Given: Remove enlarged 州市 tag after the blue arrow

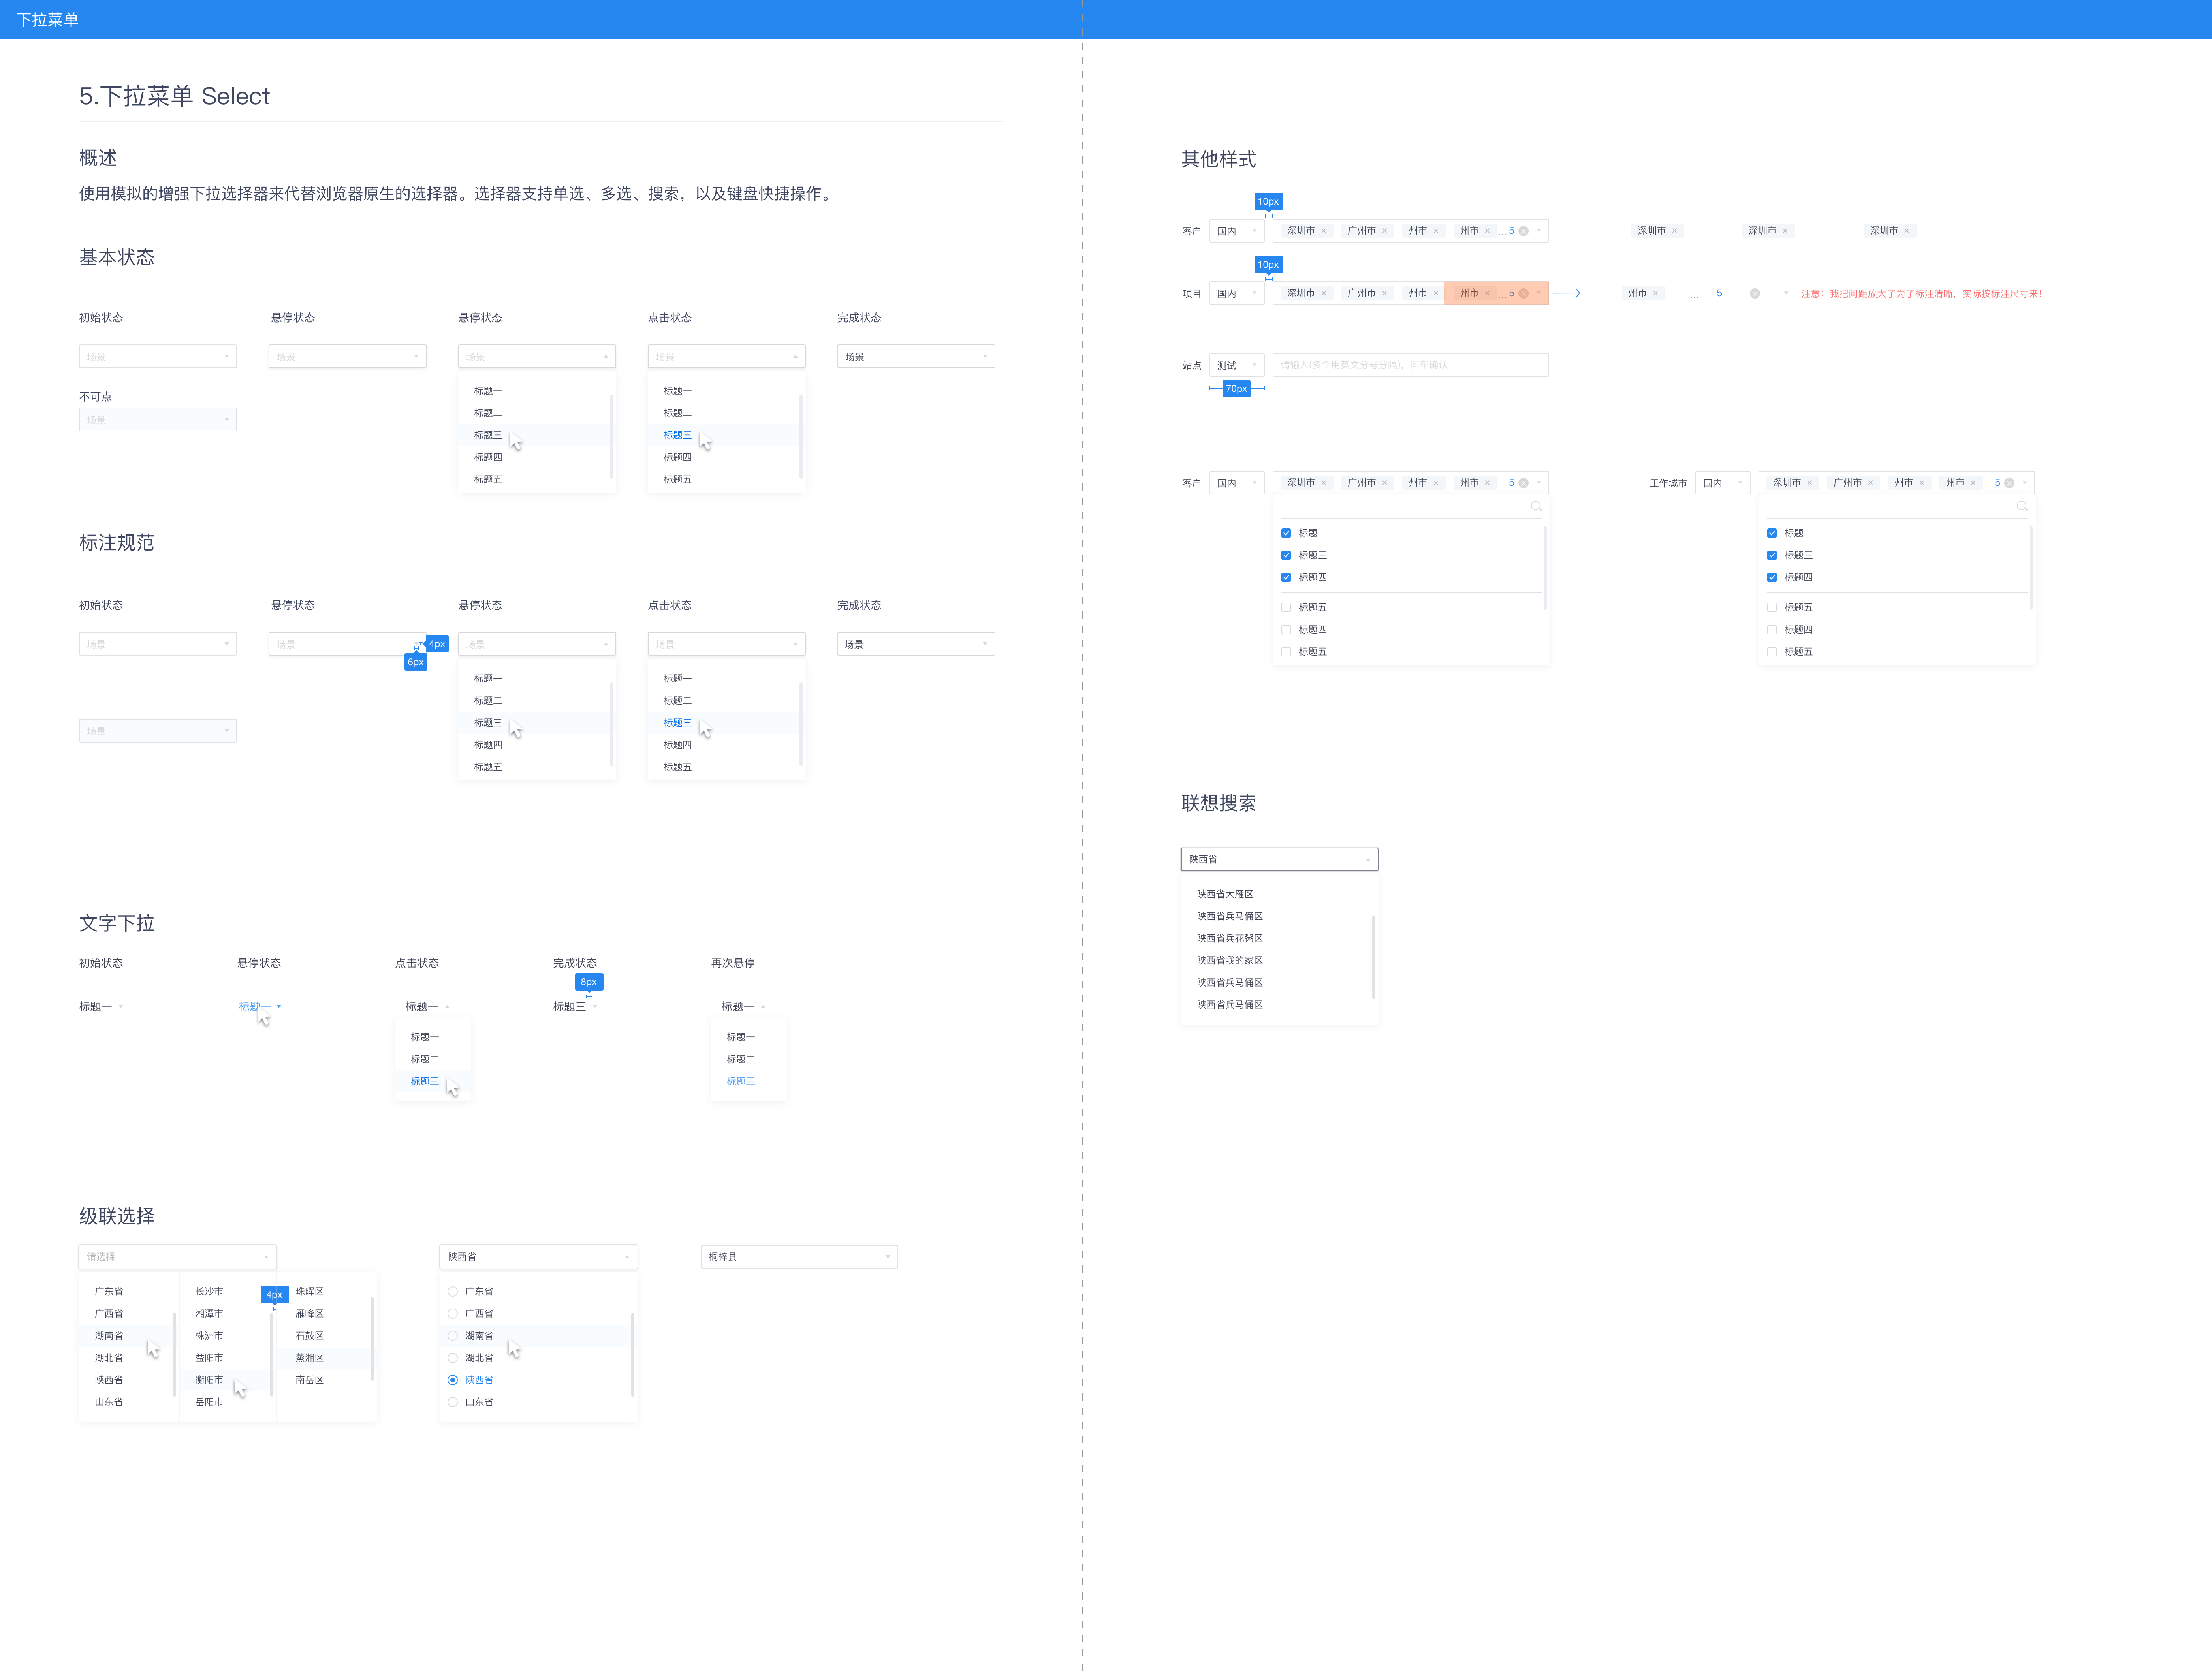Looking at the screenshot, I should 1655,293.
